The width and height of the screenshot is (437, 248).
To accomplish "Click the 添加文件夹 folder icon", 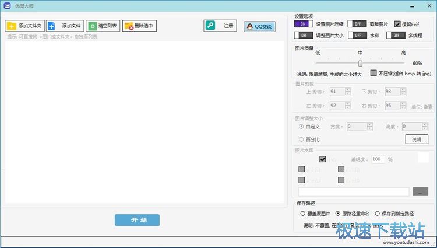I will 12,26.
